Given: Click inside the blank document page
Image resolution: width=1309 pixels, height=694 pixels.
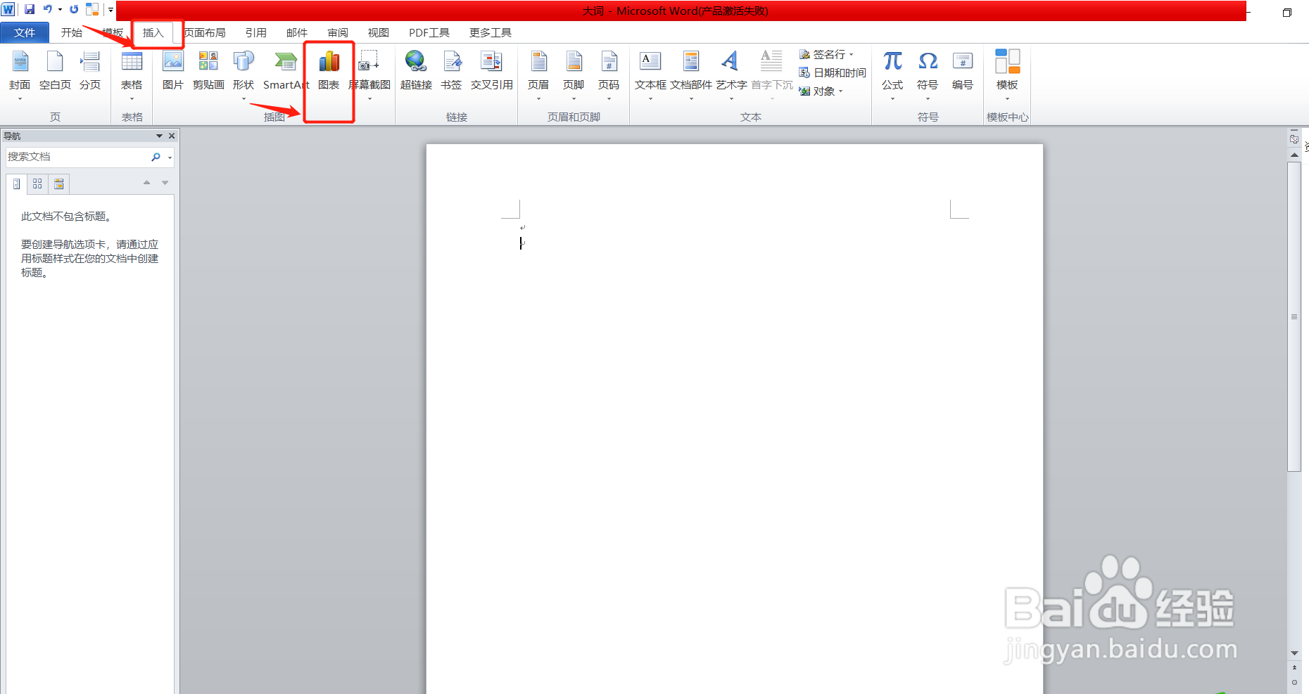Looking at the screenshot, I should (734, 418).
